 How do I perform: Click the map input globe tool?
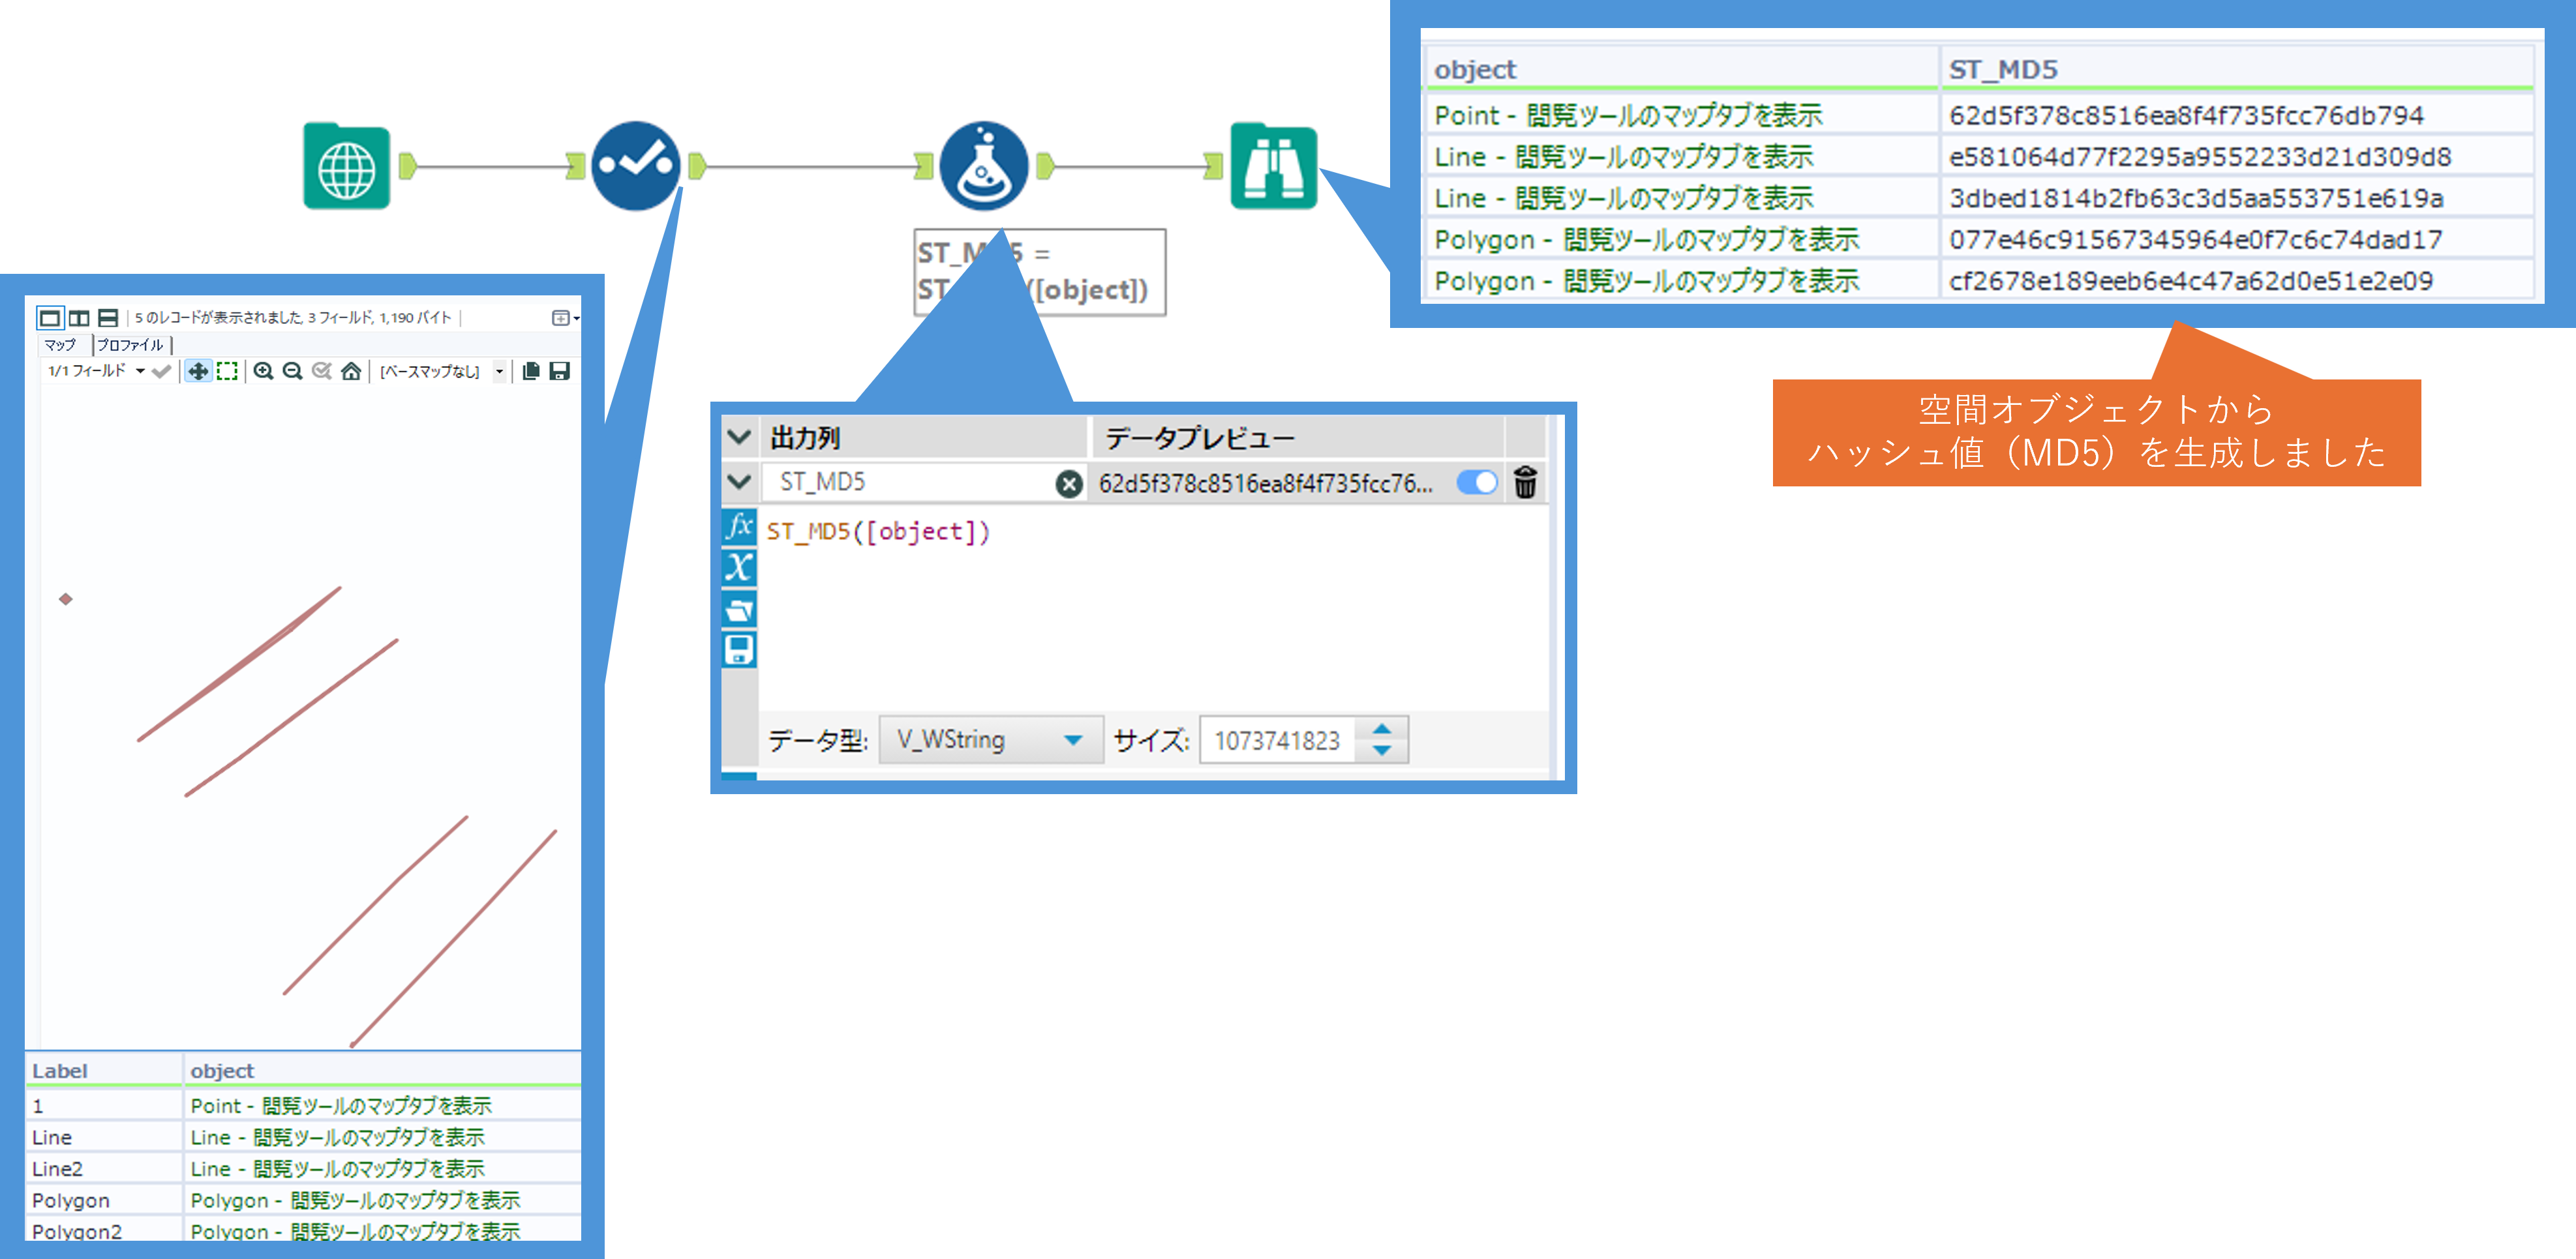[346, 167]
